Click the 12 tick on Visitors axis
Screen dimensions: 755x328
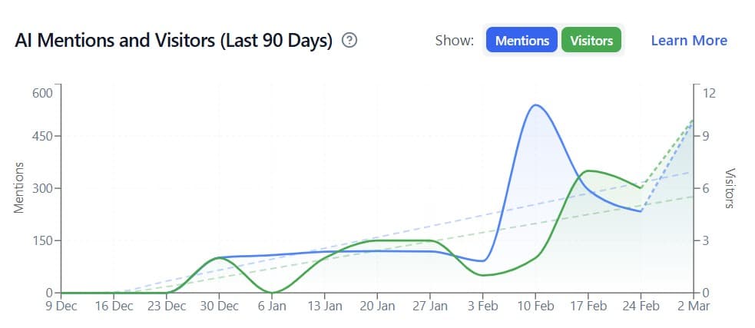[709, 93]
